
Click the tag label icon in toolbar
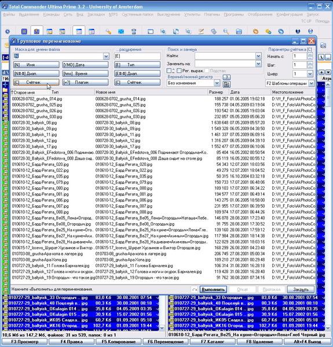pos(214,31)
